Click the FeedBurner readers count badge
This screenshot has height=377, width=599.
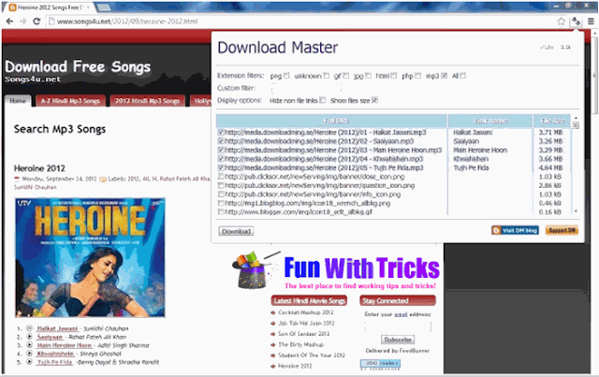click(380, 363)
